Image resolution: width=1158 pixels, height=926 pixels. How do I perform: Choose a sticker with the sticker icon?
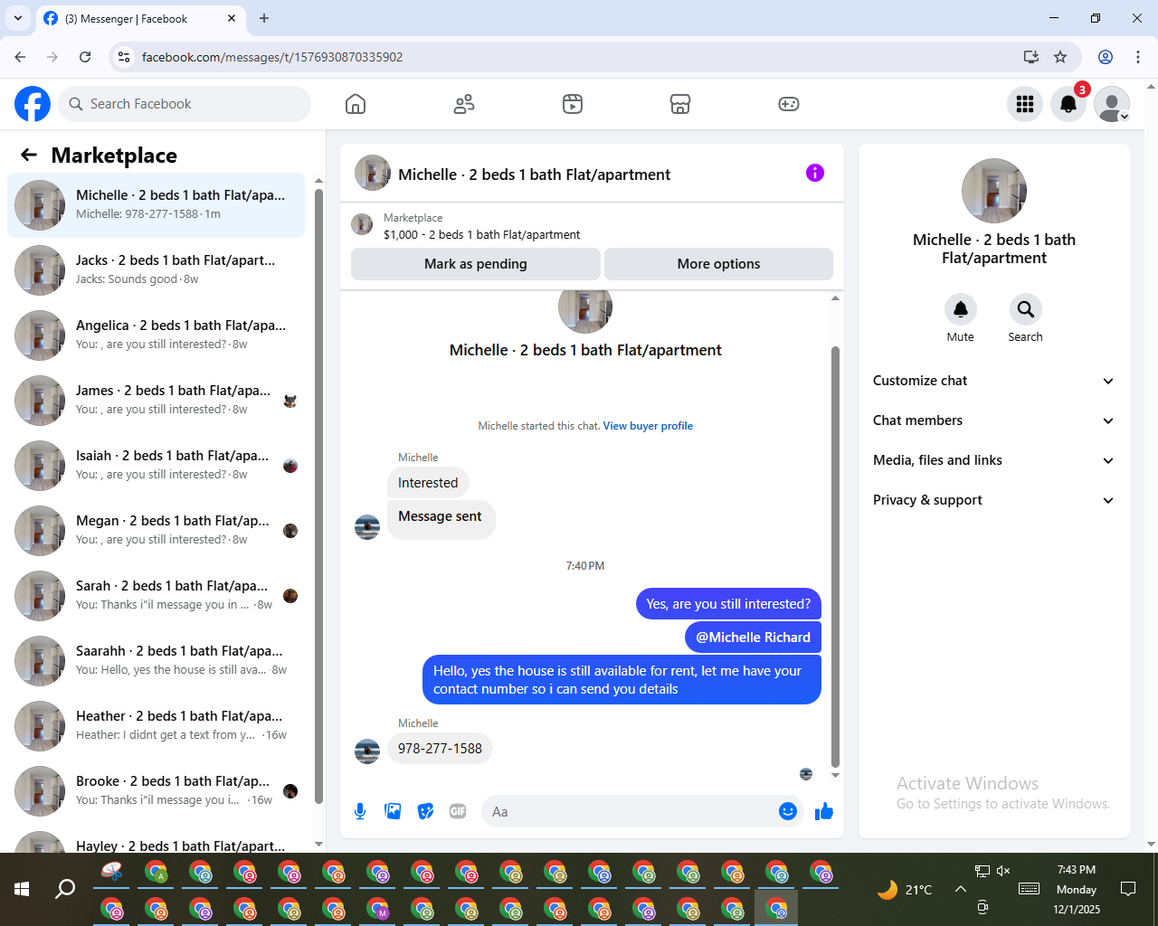coord(425,811)
